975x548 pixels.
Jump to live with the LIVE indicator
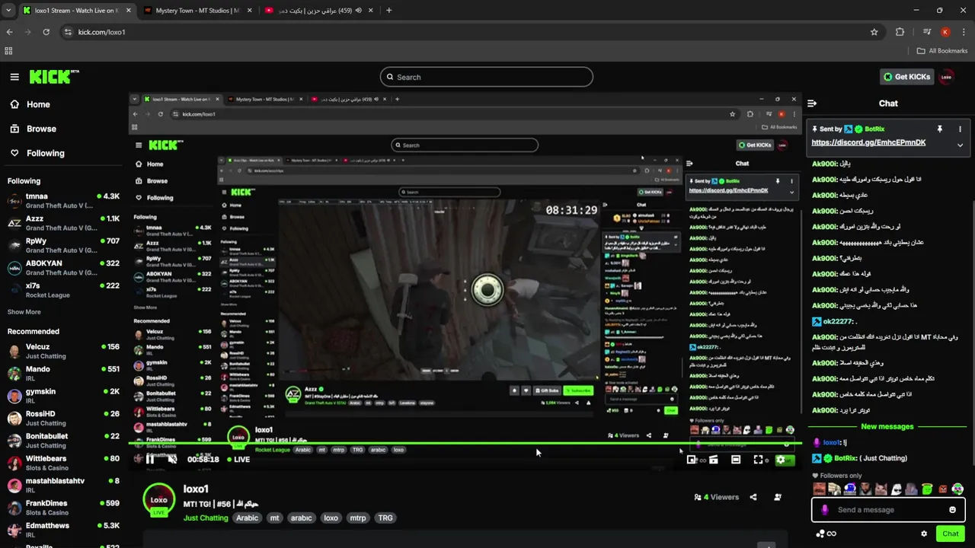[238, 459]
